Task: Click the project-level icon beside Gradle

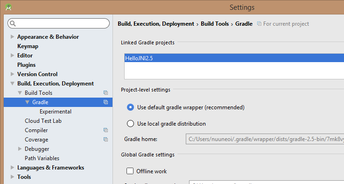Action: click(106, 102)
